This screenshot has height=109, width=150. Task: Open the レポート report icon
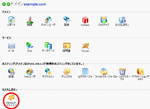tap(11, 20)
